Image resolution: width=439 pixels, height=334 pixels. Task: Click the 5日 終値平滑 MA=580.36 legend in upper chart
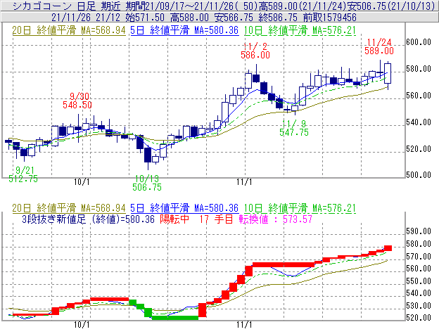184,30
